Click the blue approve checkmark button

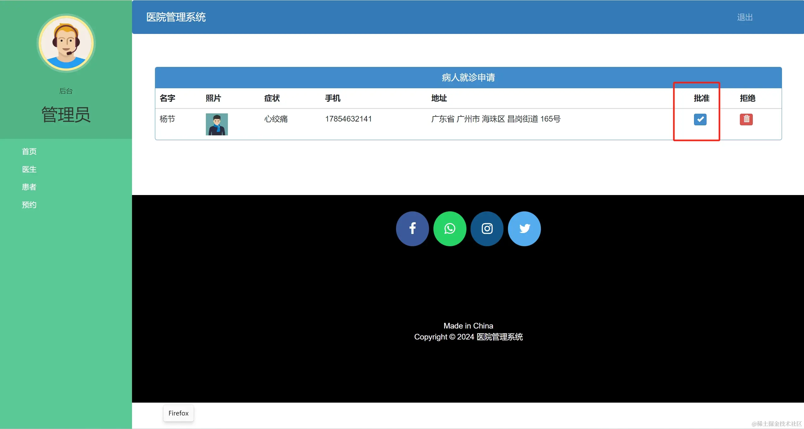click(x=700, y=119)
